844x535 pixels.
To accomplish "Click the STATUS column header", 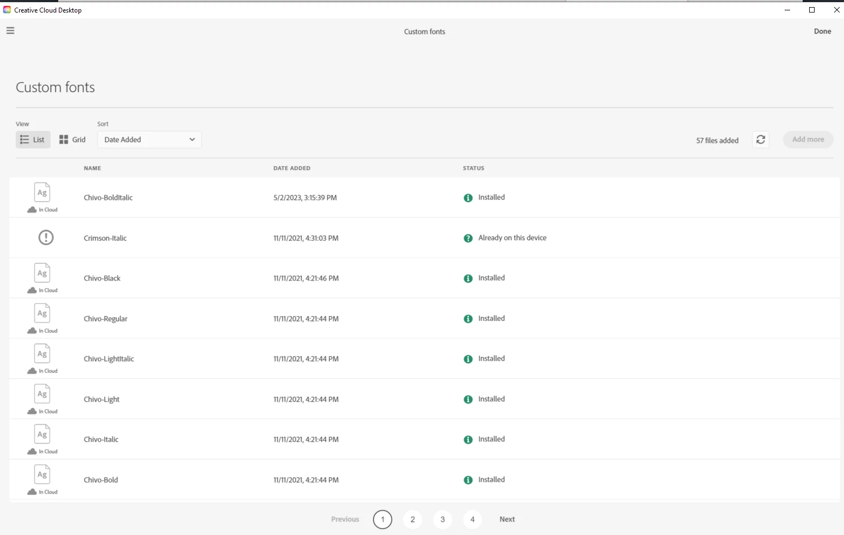I will pyautogui.click(x=474, y=168).
